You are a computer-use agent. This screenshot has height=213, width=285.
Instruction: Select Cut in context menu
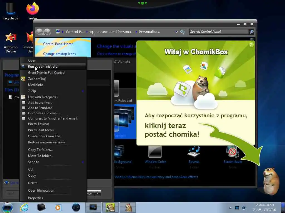point(53,169)
